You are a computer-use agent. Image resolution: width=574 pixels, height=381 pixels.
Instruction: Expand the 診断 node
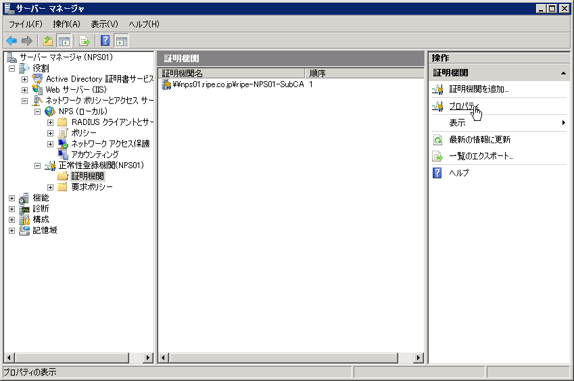(x=11, y=209)
